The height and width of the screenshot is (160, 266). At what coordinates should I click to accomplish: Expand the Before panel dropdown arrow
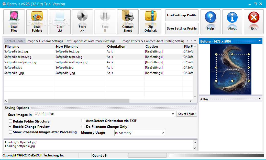[x=260, y=41]
